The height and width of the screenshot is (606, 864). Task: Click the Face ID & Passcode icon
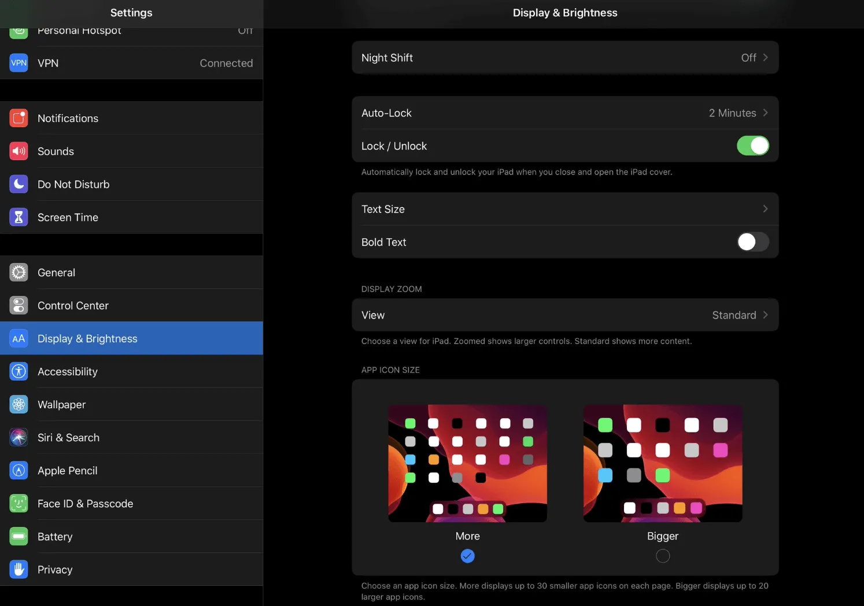point(19,503)
